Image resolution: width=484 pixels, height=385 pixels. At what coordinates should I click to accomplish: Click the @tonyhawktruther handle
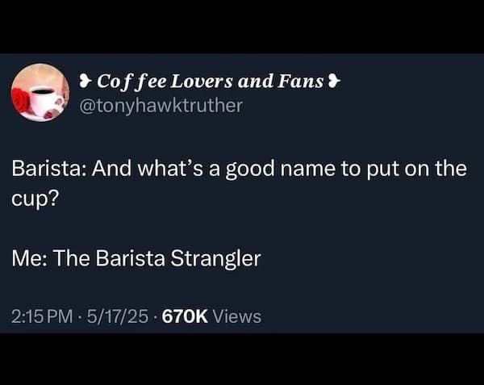point(161,106)
